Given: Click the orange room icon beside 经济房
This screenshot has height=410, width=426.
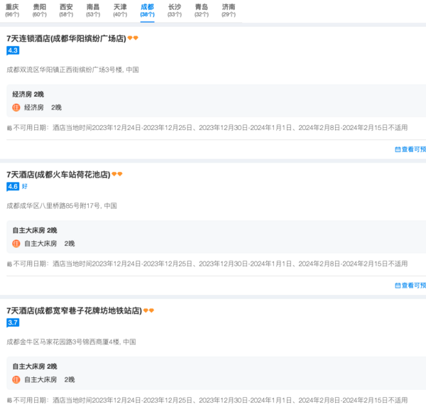Looking at the screenshot, I should pyautogui.click(x=16, y=108).
